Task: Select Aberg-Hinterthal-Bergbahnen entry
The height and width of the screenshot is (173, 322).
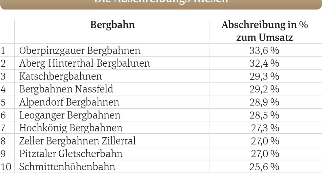Action: pos(84,63)
